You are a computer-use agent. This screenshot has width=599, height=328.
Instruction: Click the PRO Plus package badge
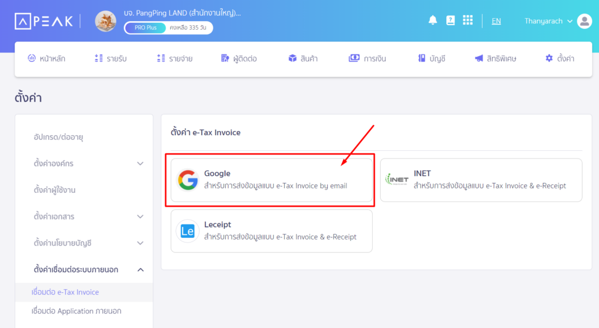146,28
